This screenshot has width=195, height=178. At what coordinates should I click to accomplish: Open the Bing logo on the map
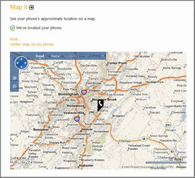point(22,162)
